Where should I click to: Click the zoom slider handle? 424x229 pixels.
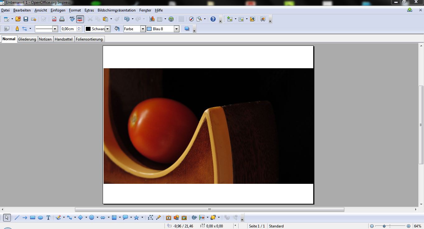point(384,226)
